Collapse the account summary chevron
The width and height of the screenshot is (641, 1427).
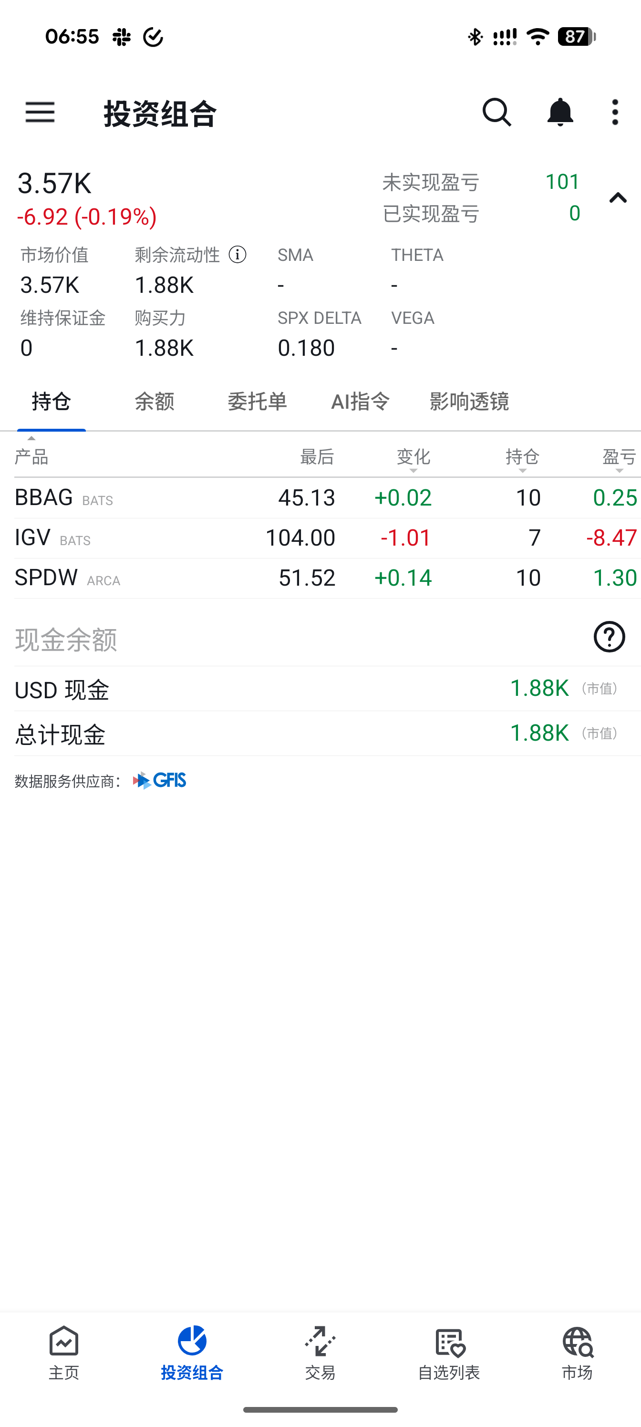[x=618, y=198]
